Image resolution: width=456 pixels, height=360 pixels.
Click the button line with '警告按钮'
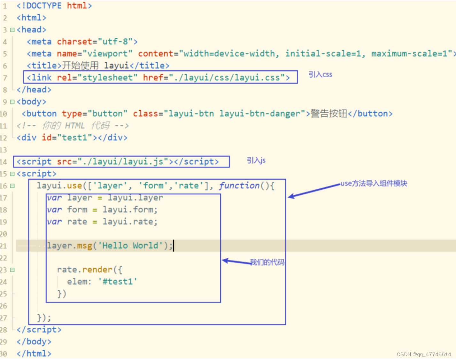(207, 113)
